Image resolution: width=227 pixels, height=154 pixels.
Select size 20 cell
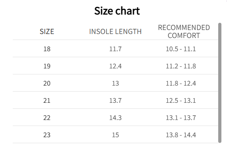[47, 83]
